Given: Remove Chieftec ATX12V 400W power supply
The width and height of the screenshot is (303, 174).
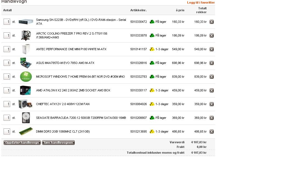Looking at the screenshot, I should coord(212,104).
